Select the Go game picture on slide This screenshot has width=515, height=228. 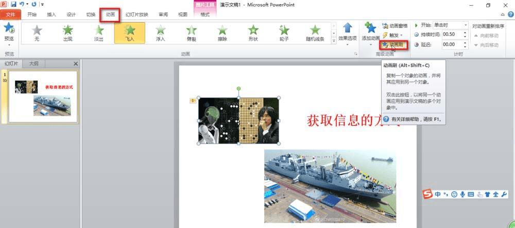pos(238,120)
